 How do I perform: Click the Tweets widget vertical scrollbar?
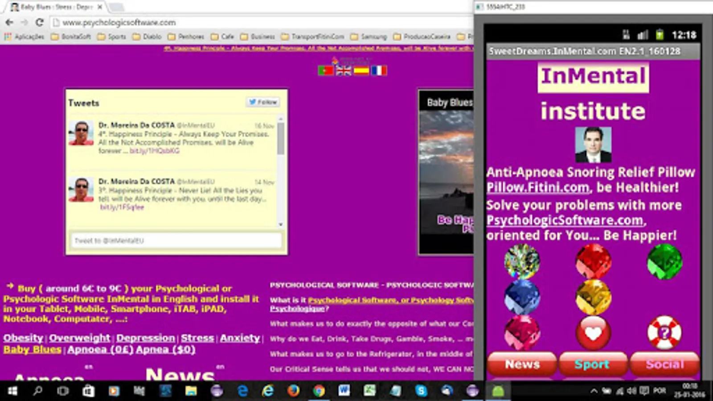click(281, 172)
